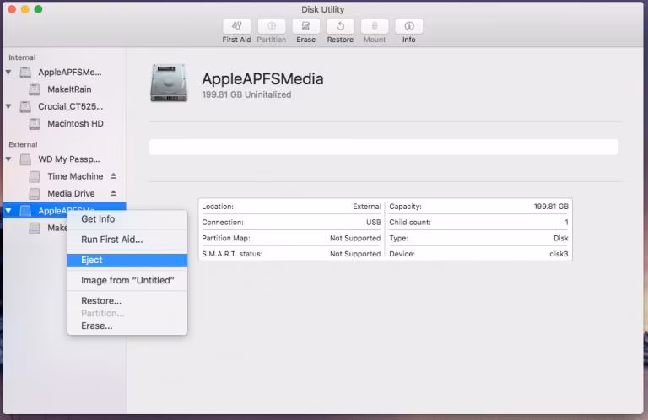648x420 pixels.
Task: Click the Restore toolbar label
Action: click(x=340, y=40)
